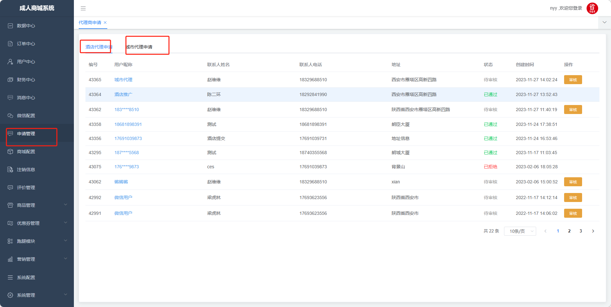The height and width of the screenshot is (307, 611).
Task: Click the hamburger menu collapse icon
Action: (83, 8)
